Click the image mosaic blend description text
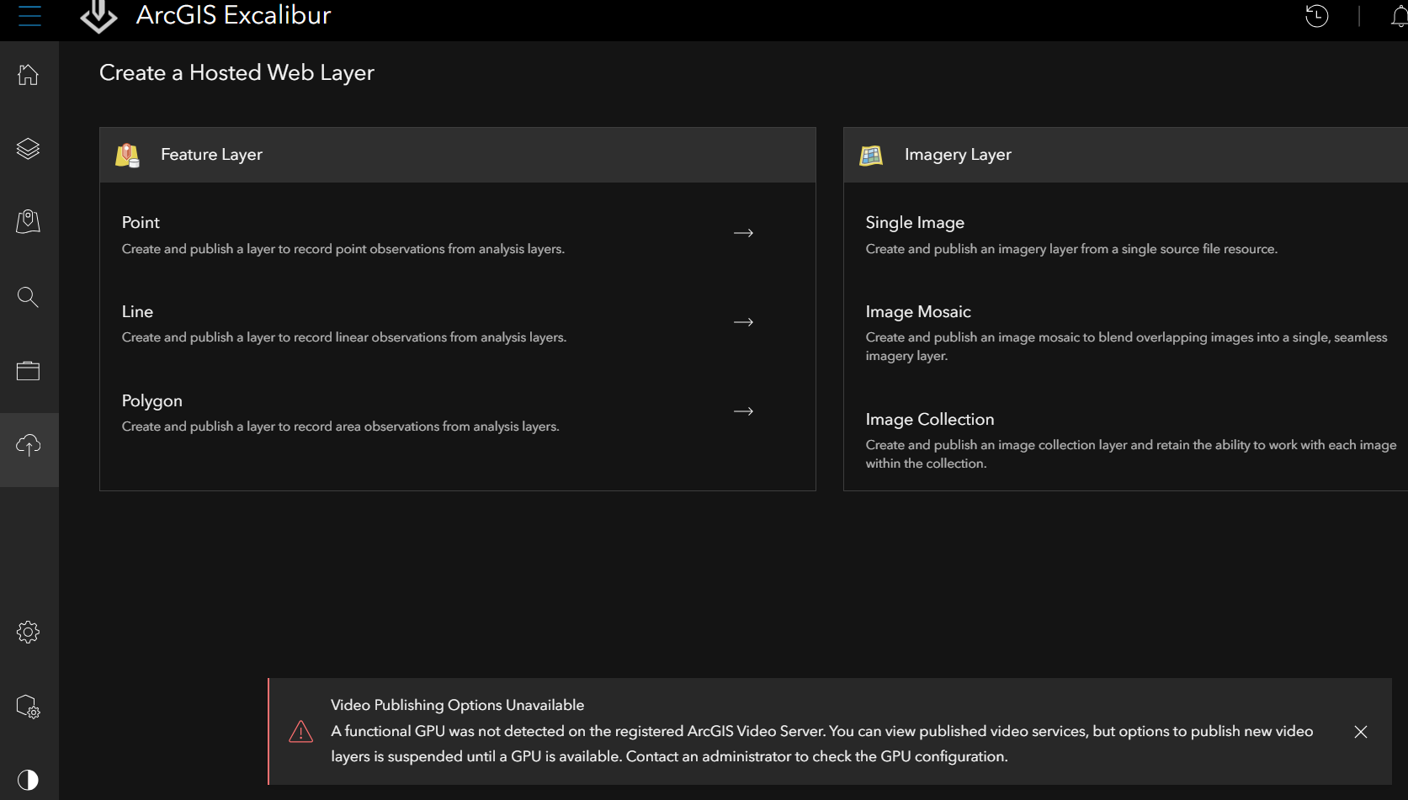1408x800 pixels. (x=1127, y=347)
